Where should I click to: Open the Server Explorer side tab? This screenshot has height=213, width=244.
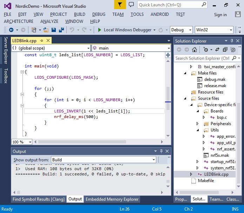[x=6, y=50]
